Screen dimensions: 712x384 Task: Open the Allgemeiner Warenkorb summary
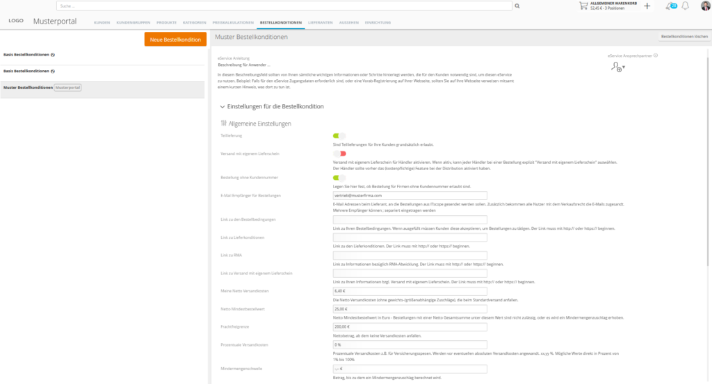[613, 6]
